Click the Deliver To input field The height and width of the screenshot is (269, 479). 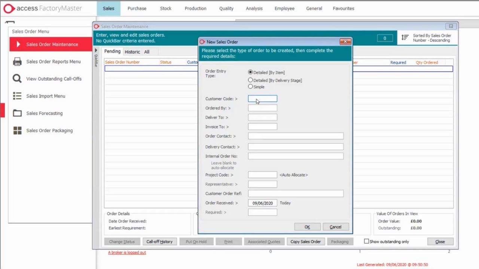tap(263, 117)
